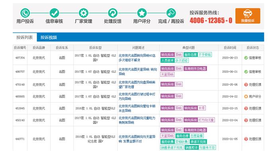Image resolution: width=279 pixels, height=151 pixels.
Task: Click the 典型问题 column header
Action: click(189, 48)
